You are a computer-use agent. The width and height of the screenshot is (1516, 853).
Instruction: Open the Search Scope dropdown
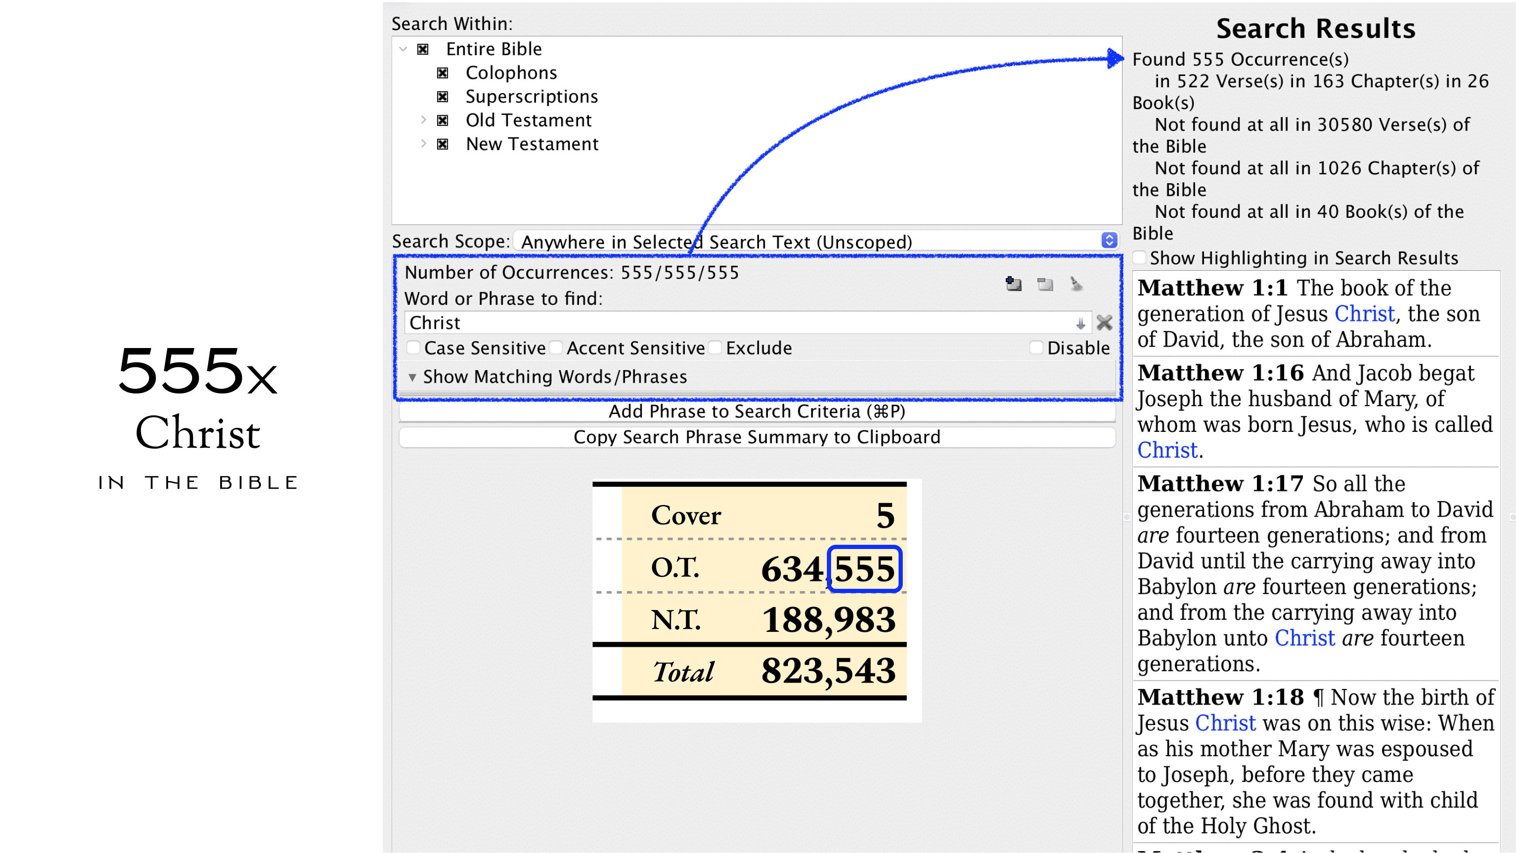point(1109,241)
